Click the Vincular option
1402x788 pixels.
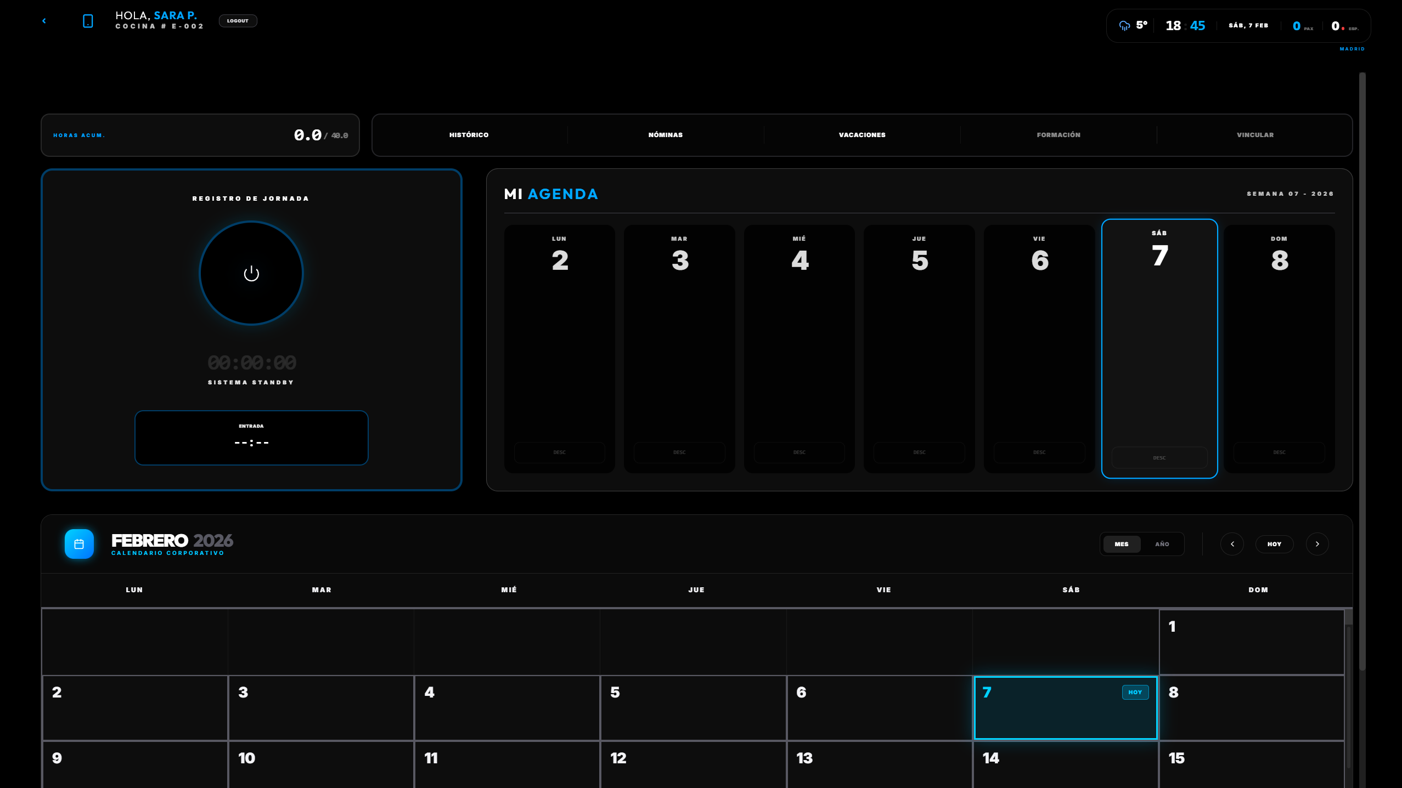pyautogui.click(x=1255, y=135)
